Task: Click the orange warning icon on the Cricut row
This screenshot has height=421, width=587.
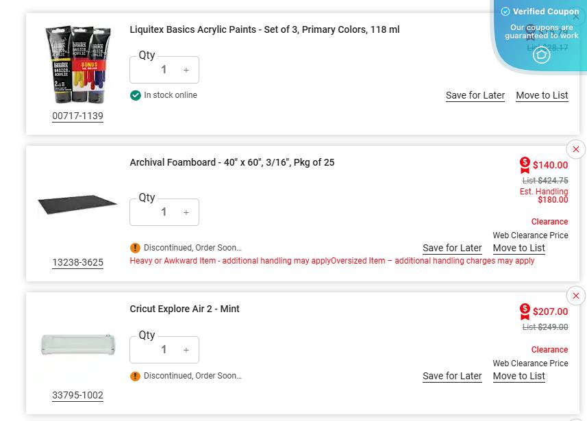Action: pyautogui.click(x=136, y=376)
